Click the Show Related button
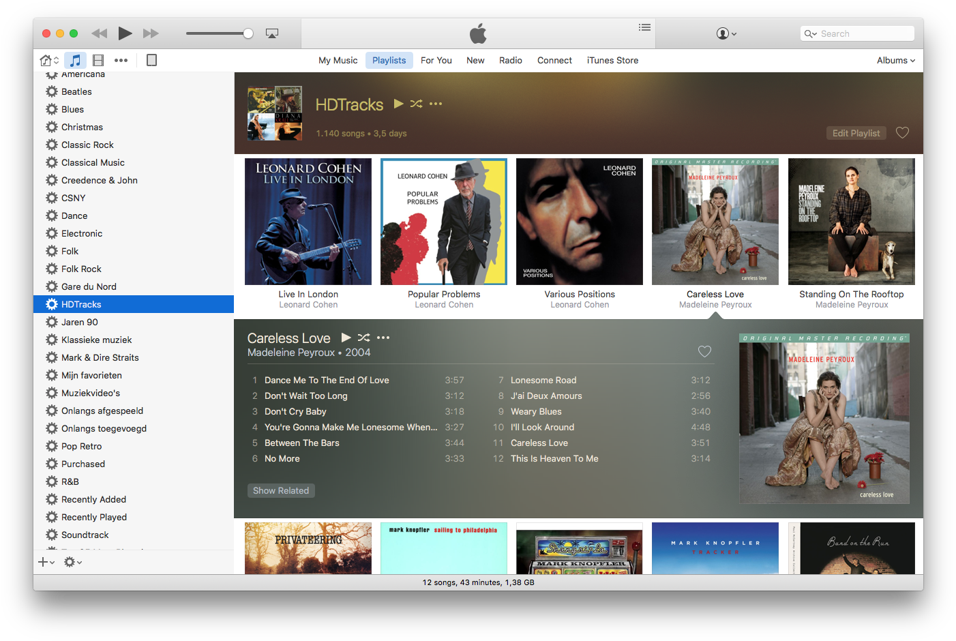The height and width of the screenshot is (641, 956). point(281,490)
